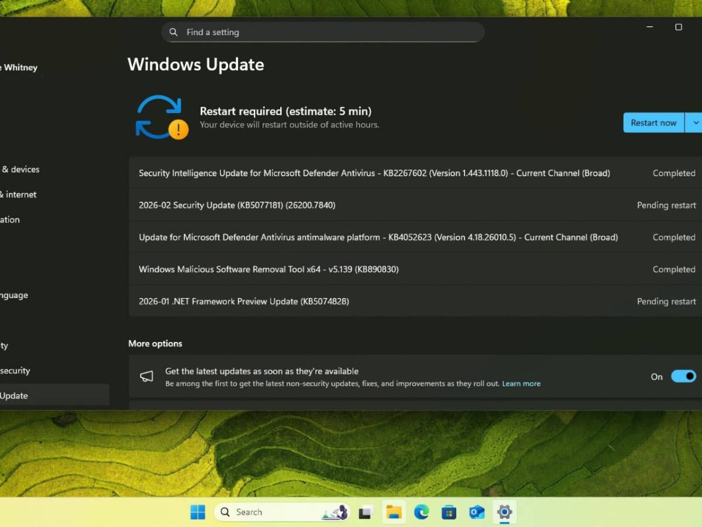Click the magnifier icon in Find a setting
702x527 pixels.
[x=173, y=32]
